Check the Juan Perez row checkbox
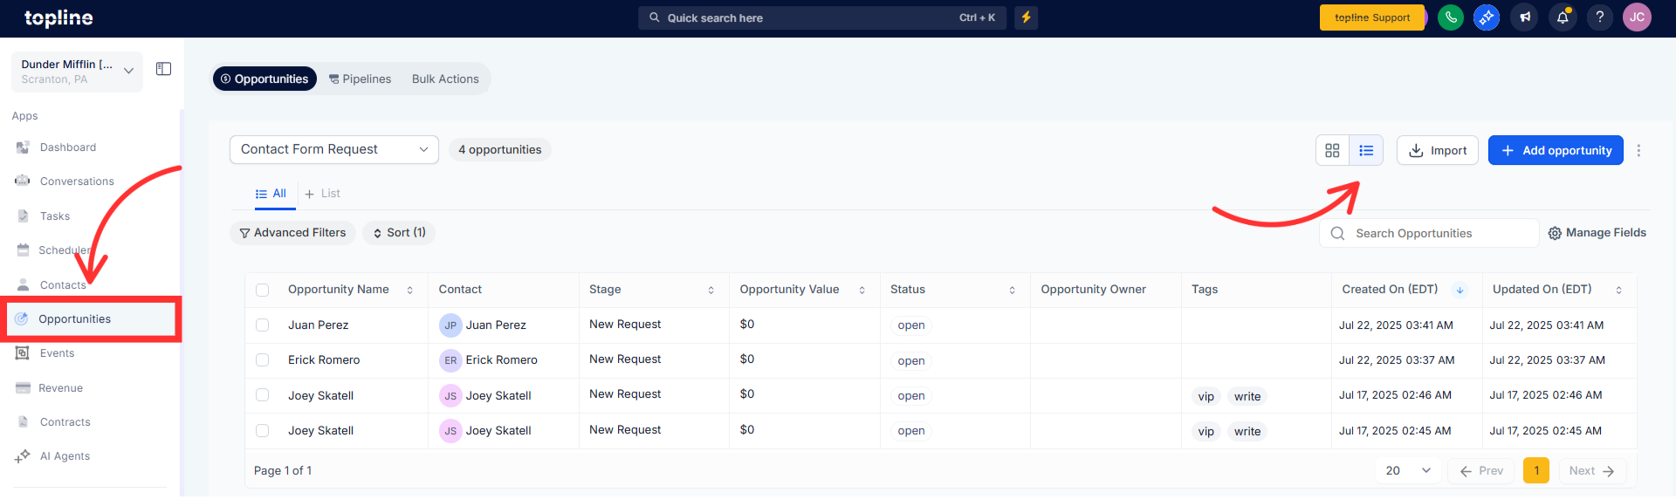 262,325
